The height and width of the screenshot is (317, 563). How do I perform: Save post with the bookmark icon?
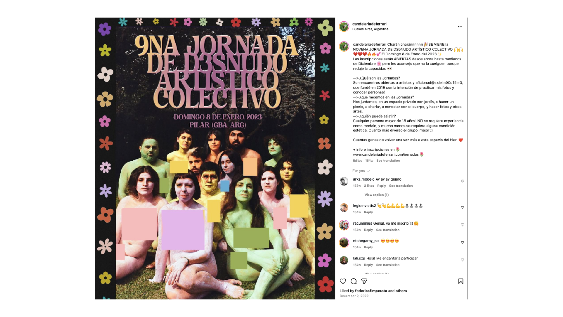[461, 281]
